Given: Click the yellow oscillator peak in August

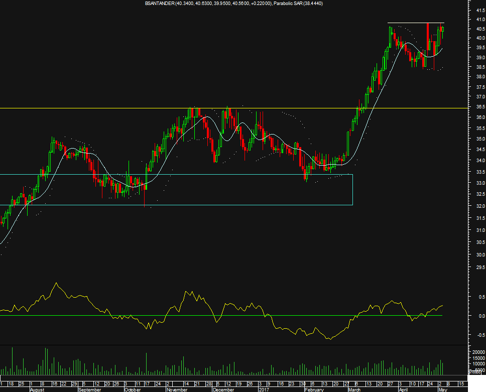Looking at the screenshot, I should (56, 284).
